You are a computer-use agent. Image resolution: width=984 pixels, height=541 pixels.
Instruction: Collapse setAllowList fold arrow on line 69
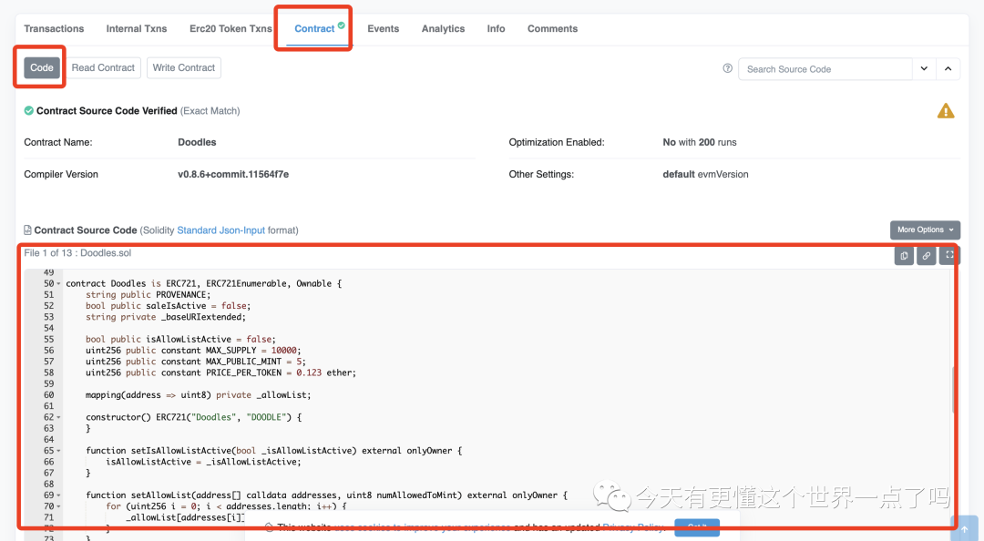pyautogui.click(x=59, y=495)
